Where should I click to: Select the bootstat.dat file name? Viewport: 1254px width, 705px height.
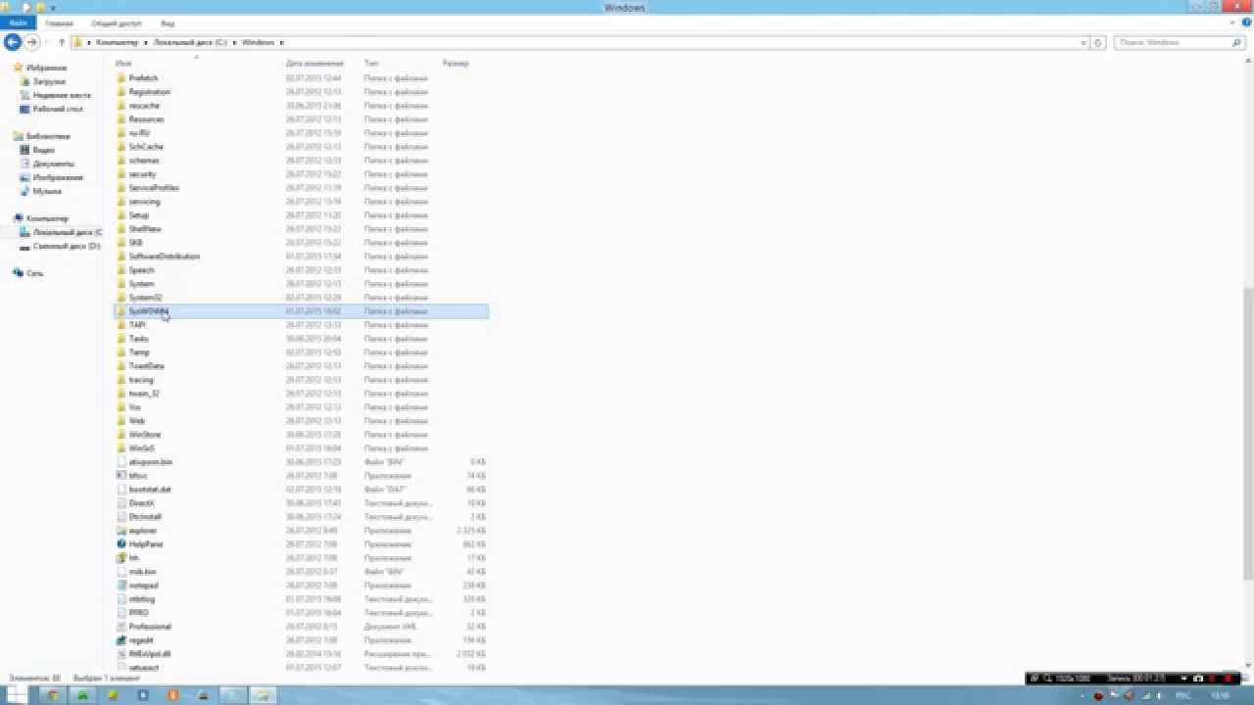tap(150, 490)
